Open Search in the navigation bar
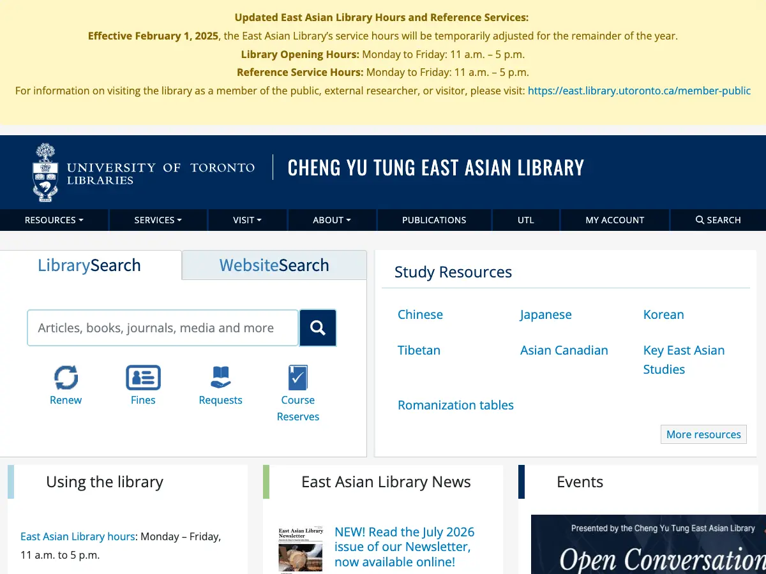766x574 pixels. point(718,220)
